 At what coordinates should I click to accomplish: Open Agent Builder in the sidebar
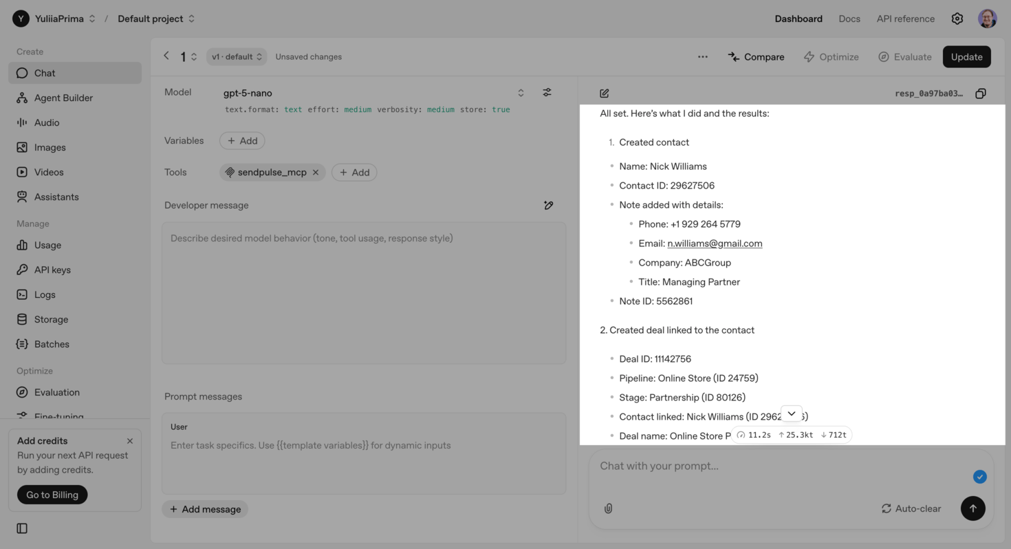pos(63,98)
